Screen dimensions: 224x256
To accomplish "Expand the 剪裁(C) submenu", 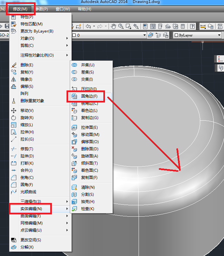I will 40,46.
